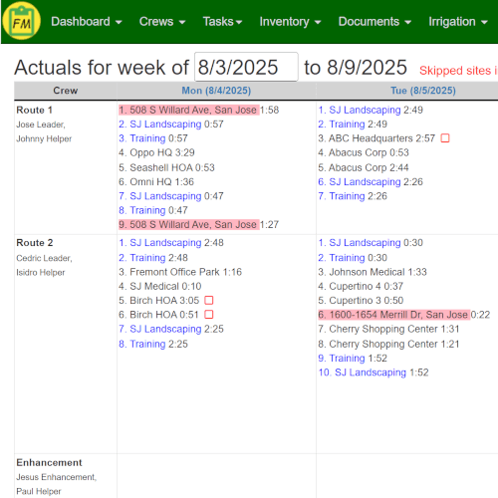Viewport: 498px width, 498px height.
Task: Click the Cherry Shopping Center 1:31 entry
Action: pyautogui.click(x=388, y=329)
